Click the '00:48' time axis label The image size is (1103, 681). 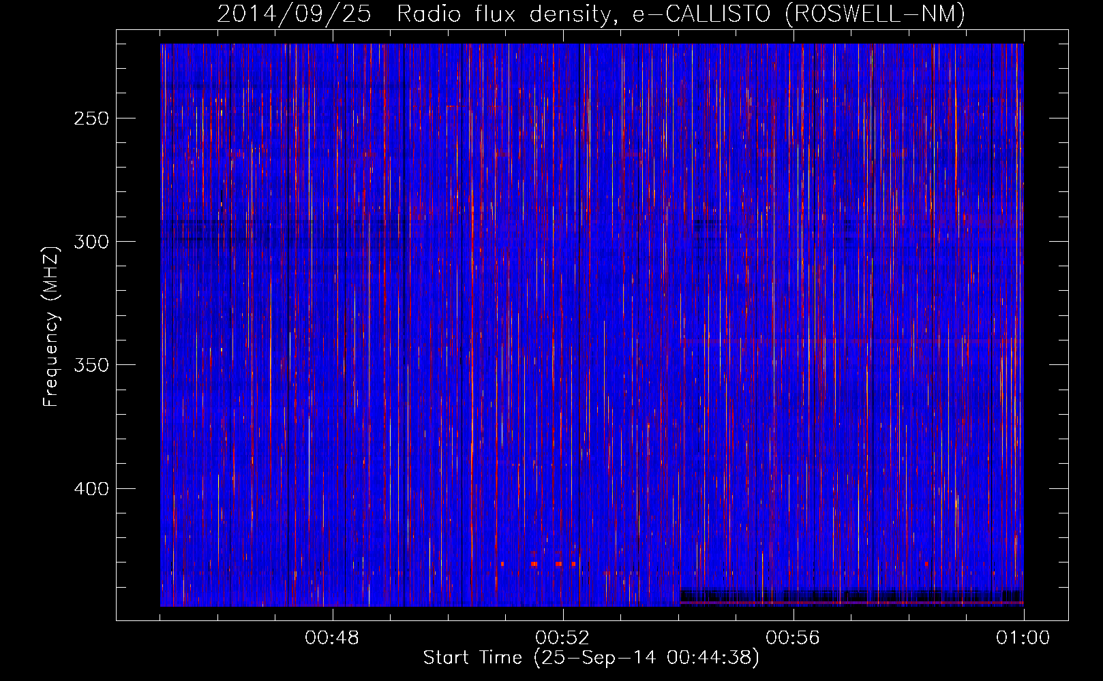point(332,638)
